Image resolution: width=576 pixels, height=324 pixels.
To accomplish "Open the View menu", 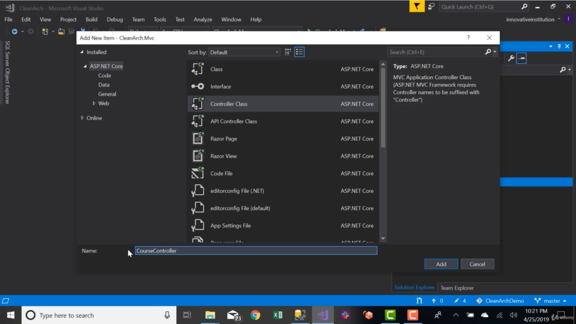I will [45, 19].
